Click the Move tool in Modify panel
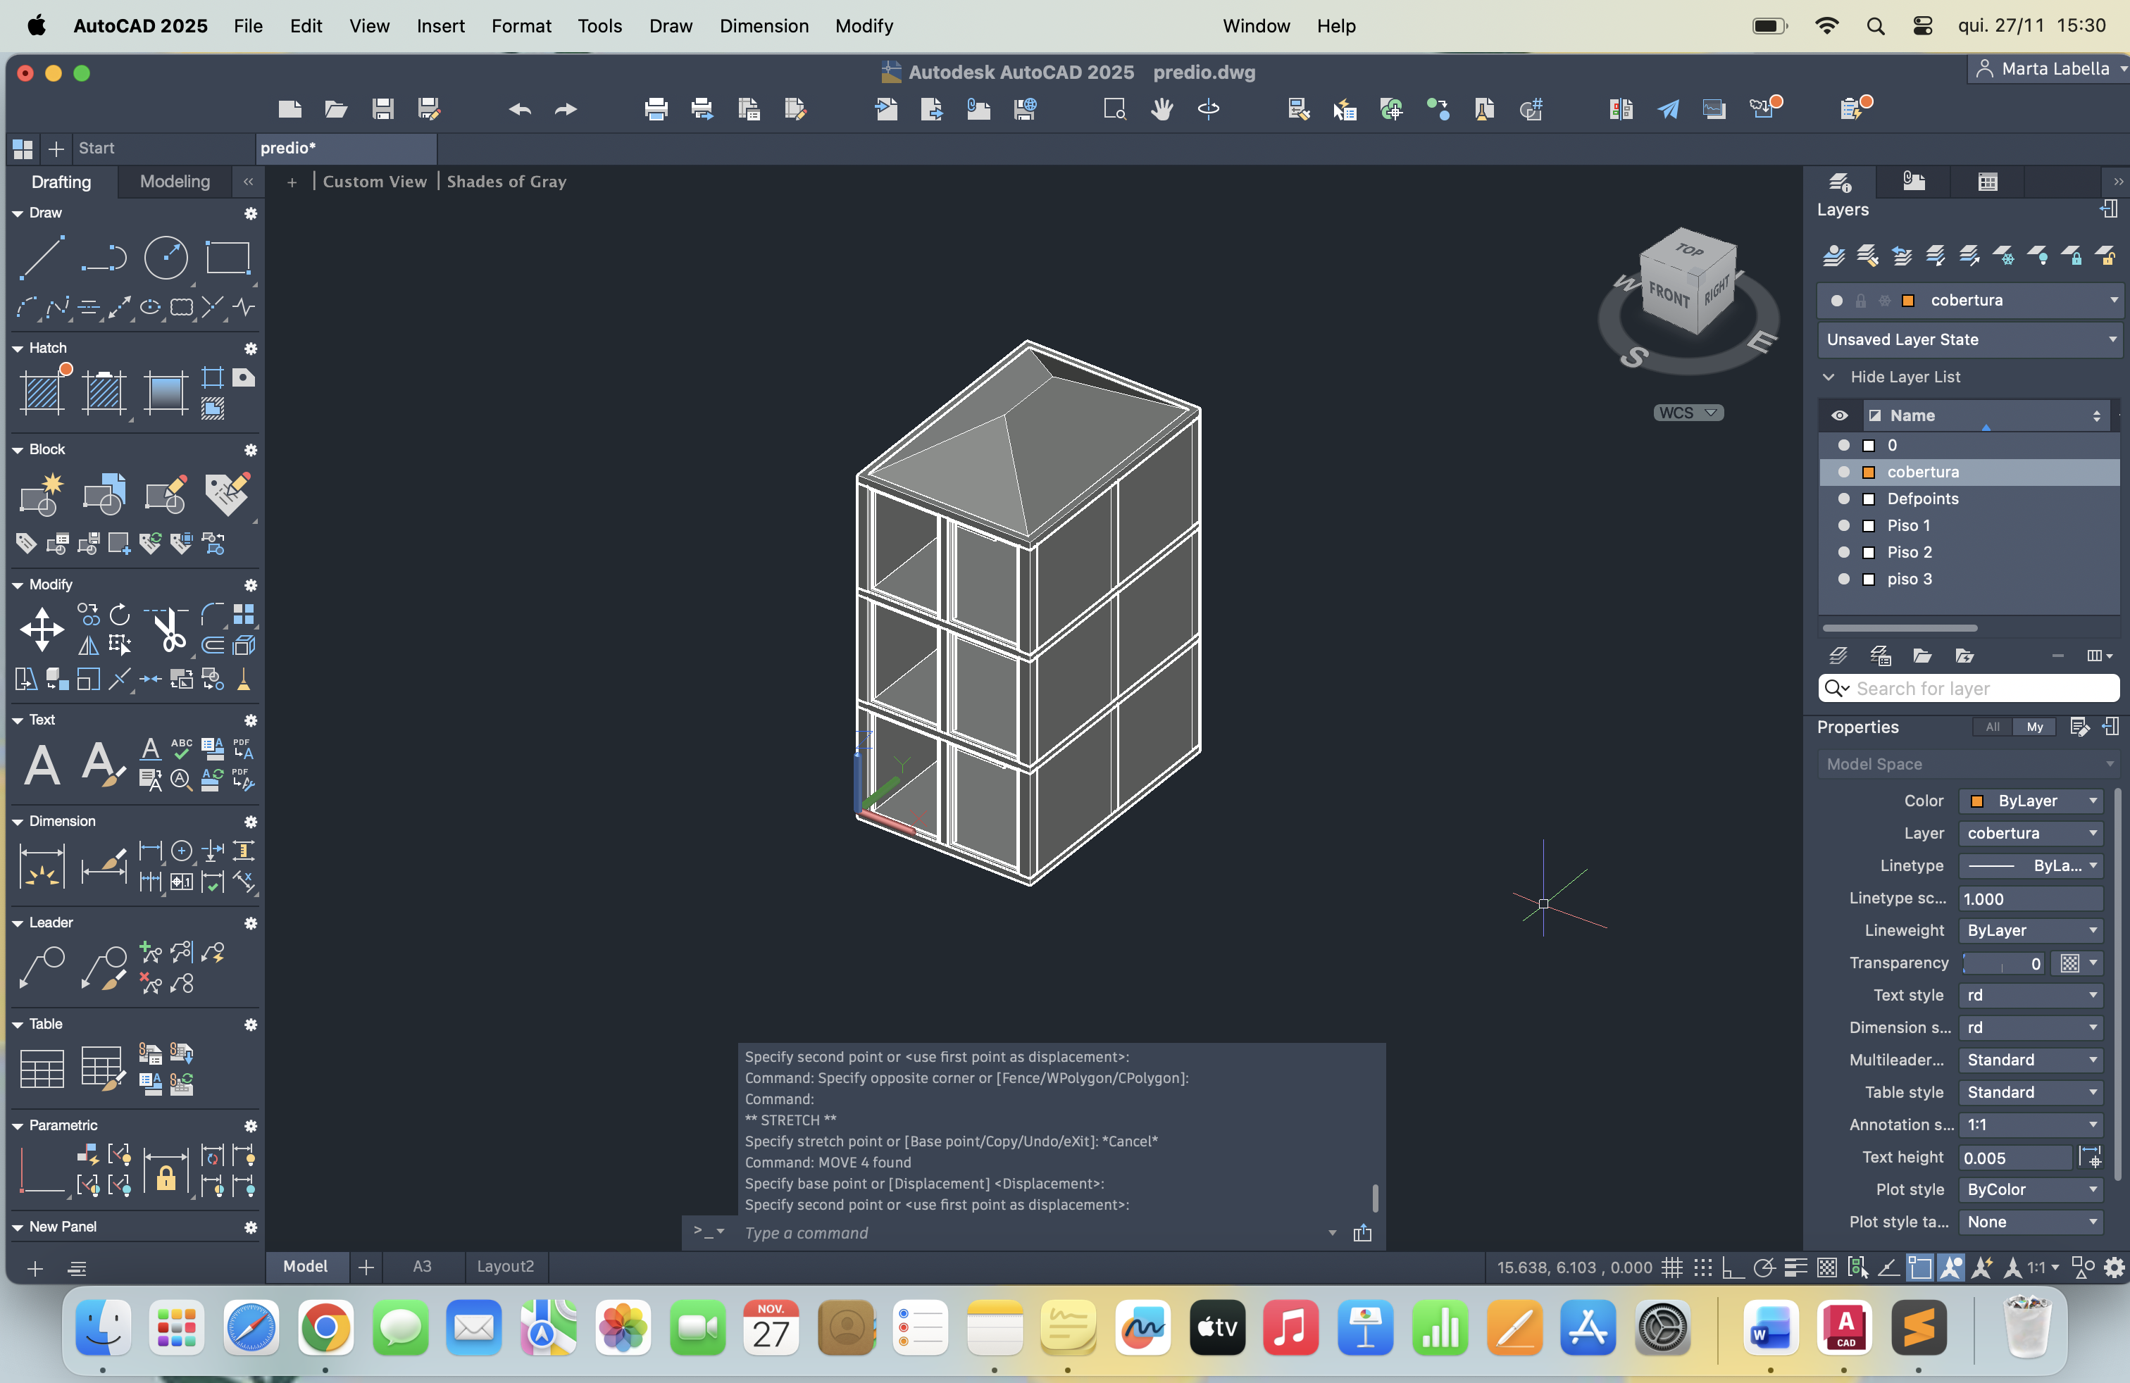 coord(41,629)
